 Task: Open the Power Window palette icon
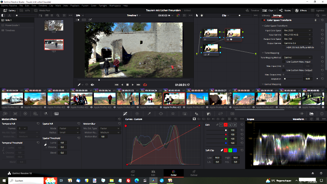(161, 114)
